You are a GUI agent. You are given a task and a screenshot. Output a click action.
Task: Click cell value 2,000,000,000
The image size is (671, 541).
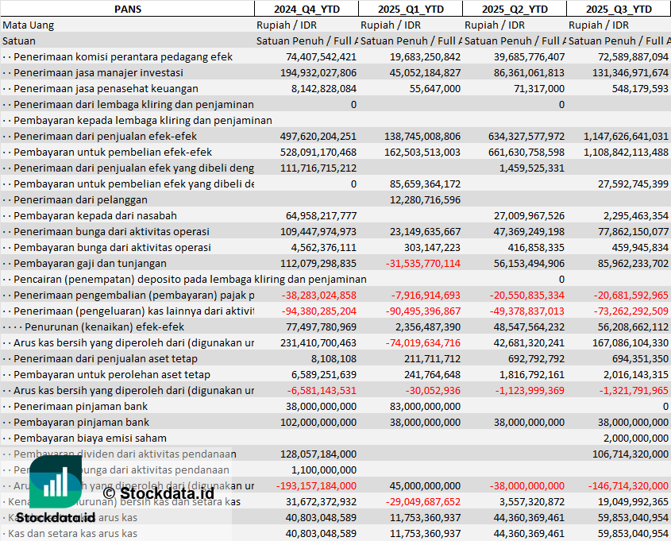(636, 439)
